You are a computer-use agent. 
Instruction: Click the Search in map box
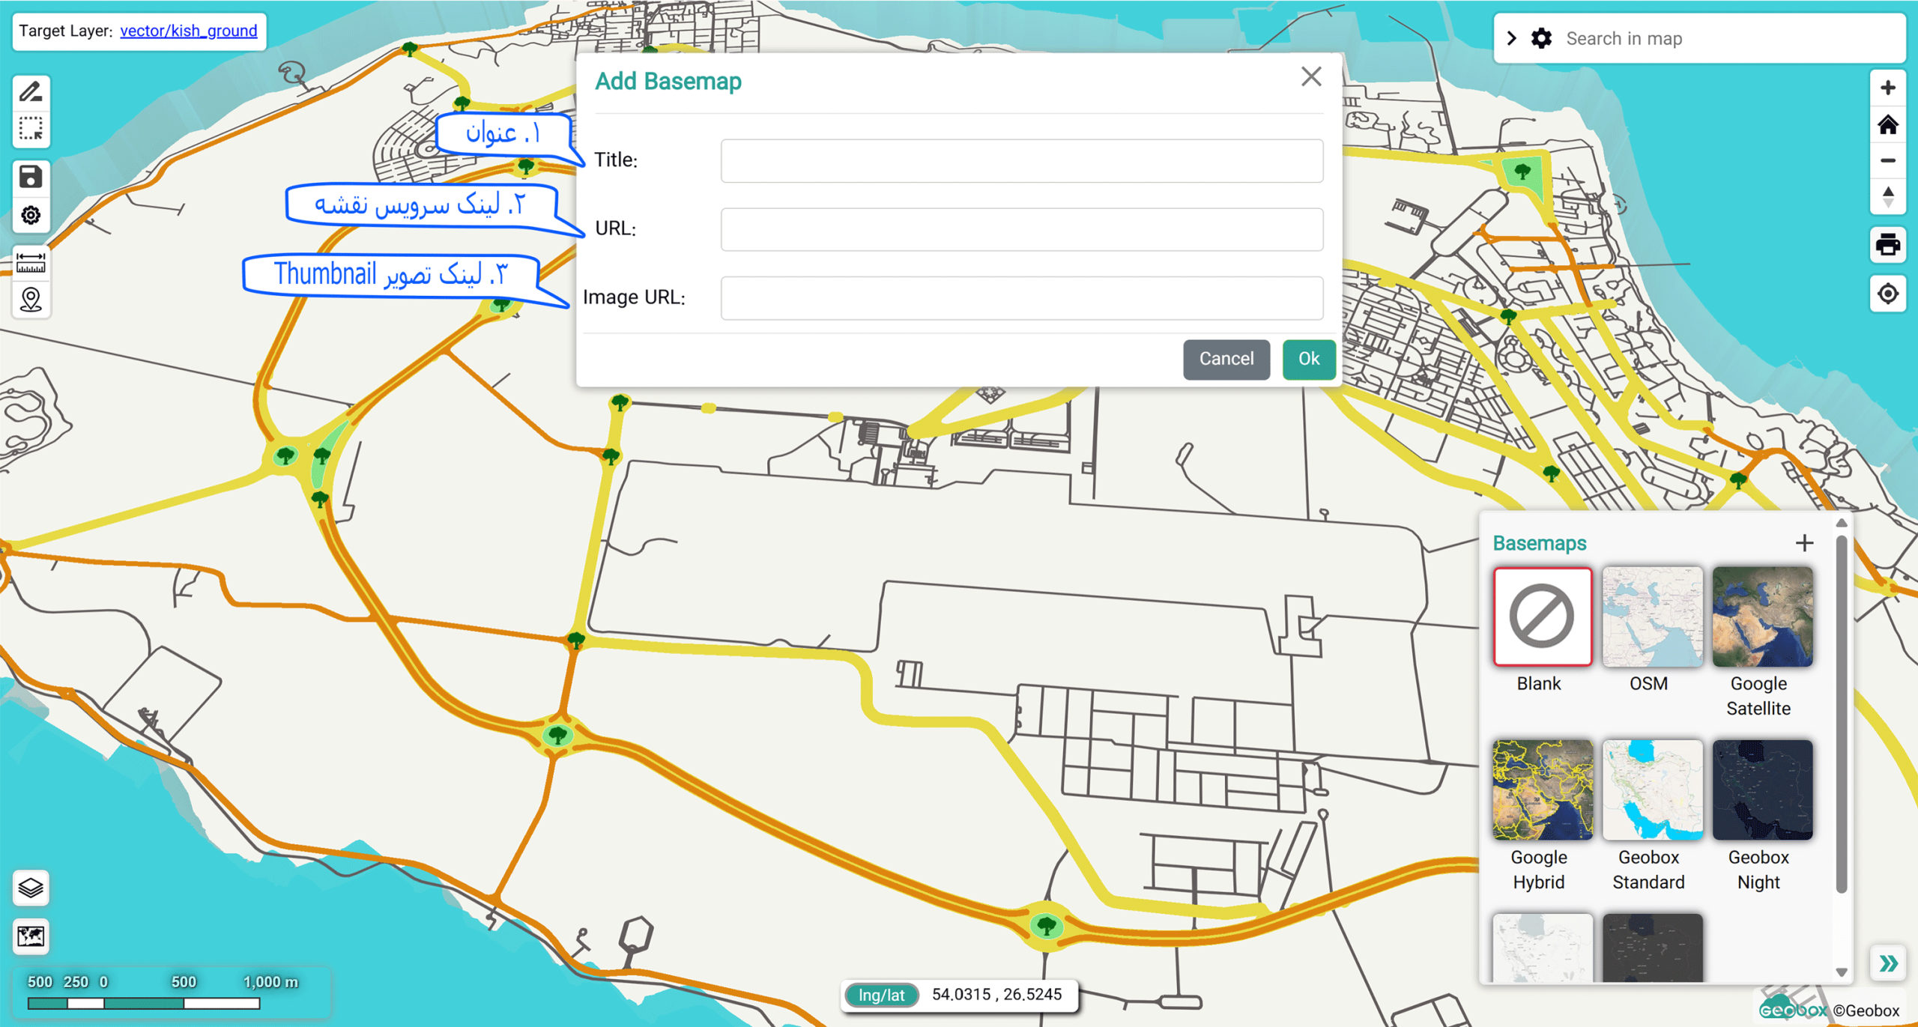[1731, 38]
